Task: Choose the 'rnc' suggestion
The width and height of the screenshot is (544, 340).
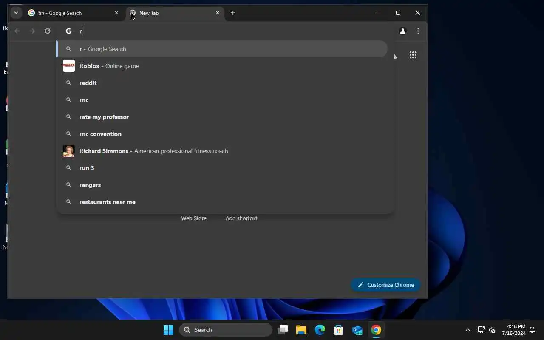Action: pyautogui.click(x=222, y=100)
